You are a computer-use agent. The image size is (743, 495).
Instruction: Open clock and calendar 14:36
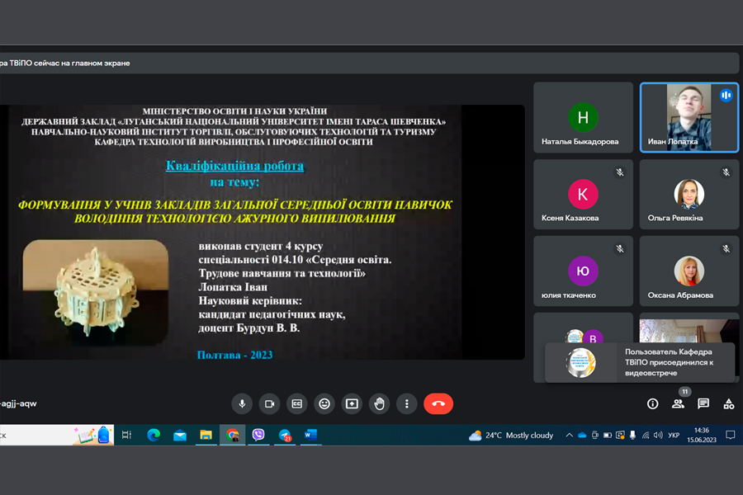point(701,435)
